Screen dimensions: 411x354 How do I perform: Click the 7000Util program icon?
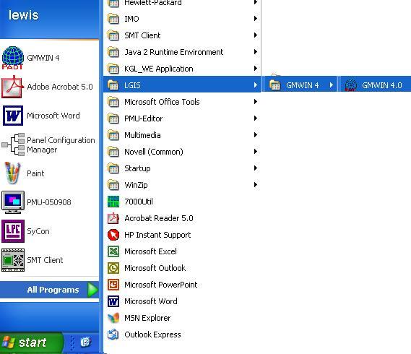click(113, 202)
